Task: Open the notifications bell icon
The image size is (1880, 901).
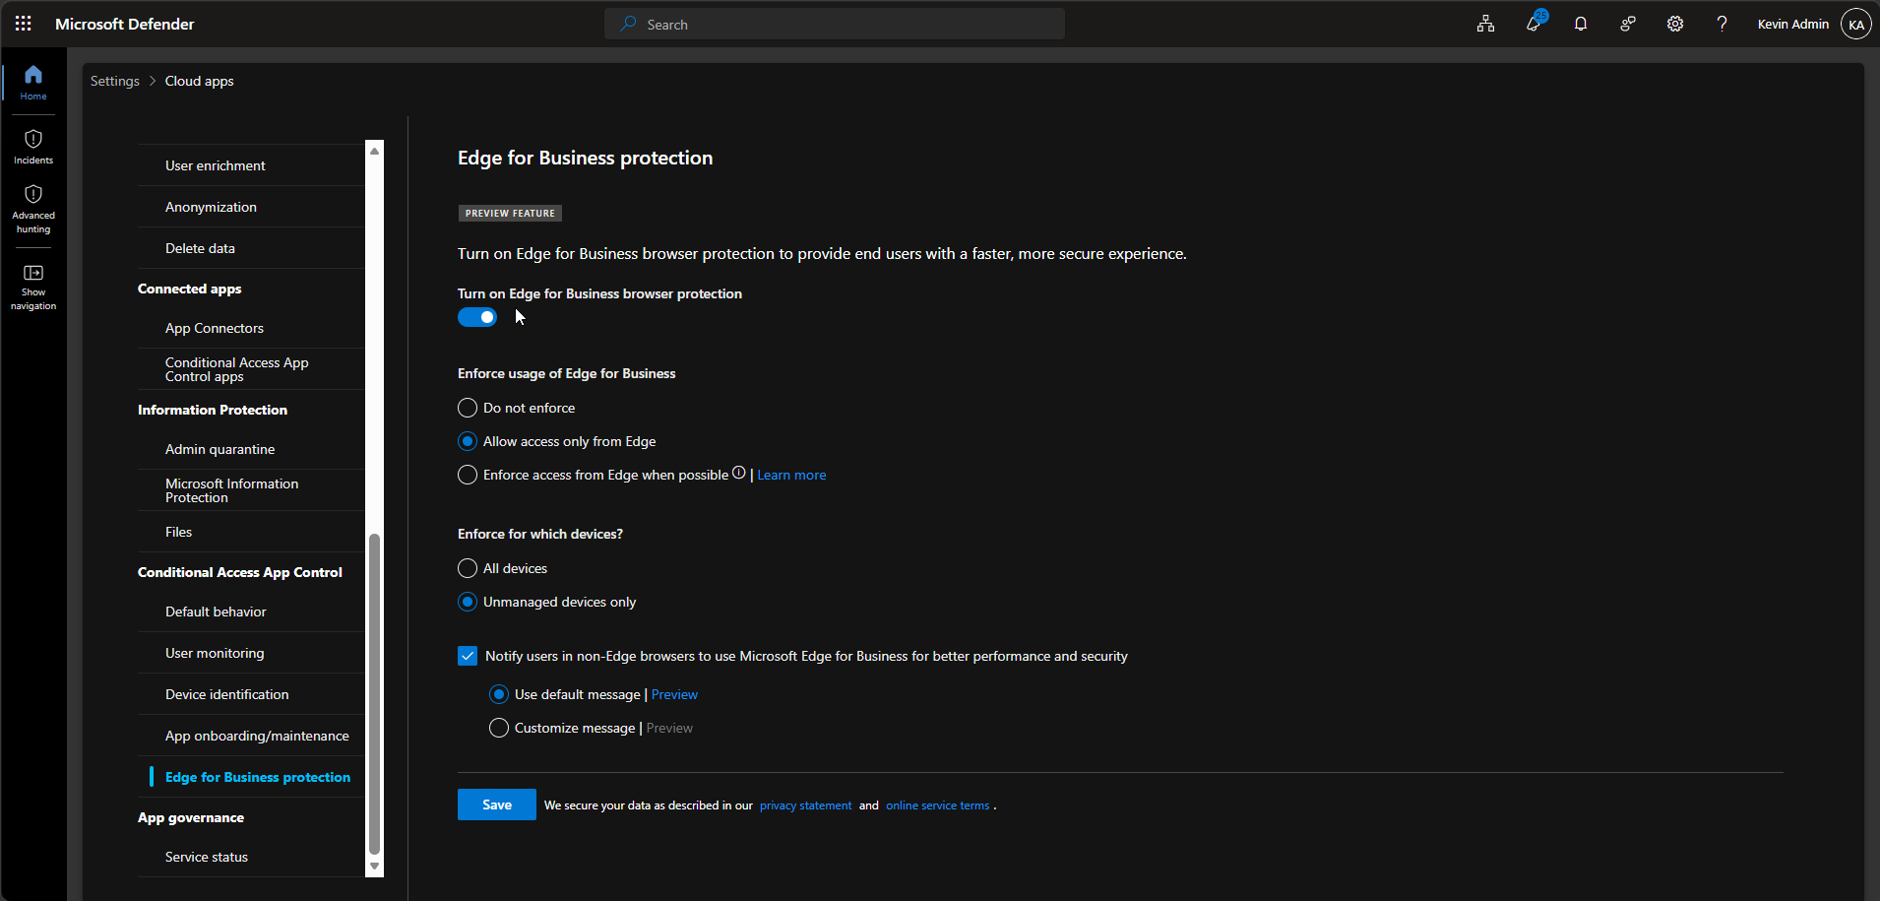Action: click(x=1581, y=24)
